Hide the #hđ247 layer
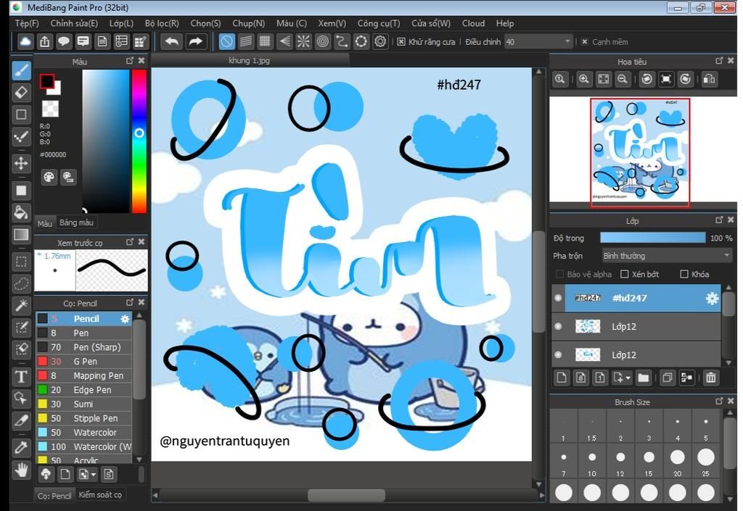Screen dimensions: 743x511 point(558,298)
